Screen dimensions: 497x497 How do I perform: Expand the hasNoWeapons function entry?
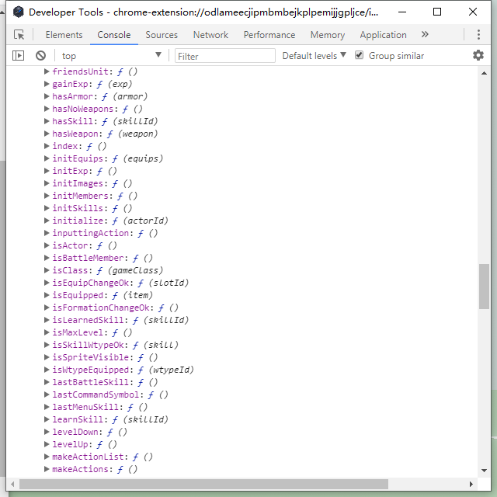47,109
